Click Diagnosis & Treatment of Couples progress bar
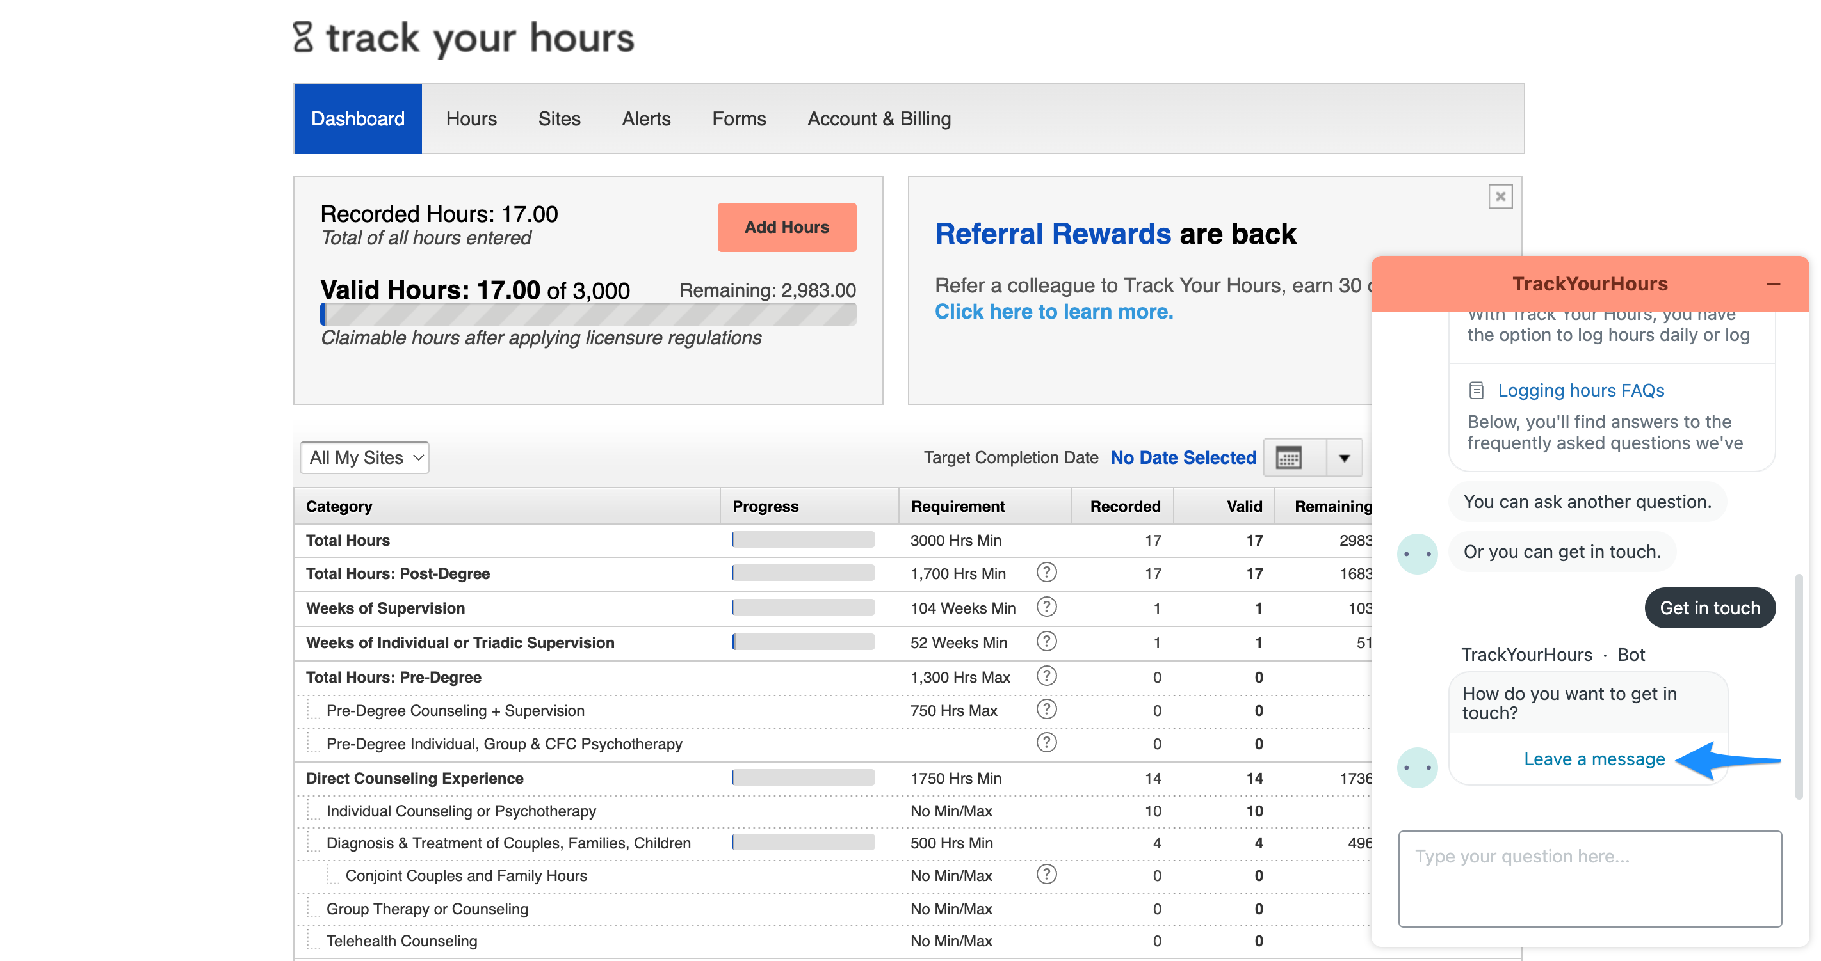The width and height of the screenshot is (1821, 961). pyautogui.click(x=803, y=842)
